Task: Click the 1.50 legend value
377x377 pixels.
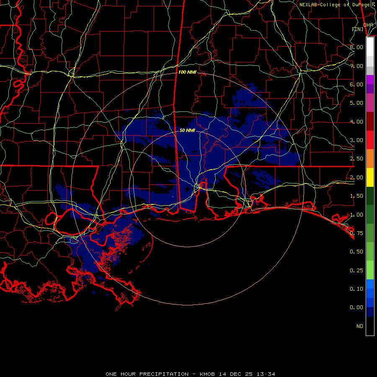Action: (x=356, y=196)
